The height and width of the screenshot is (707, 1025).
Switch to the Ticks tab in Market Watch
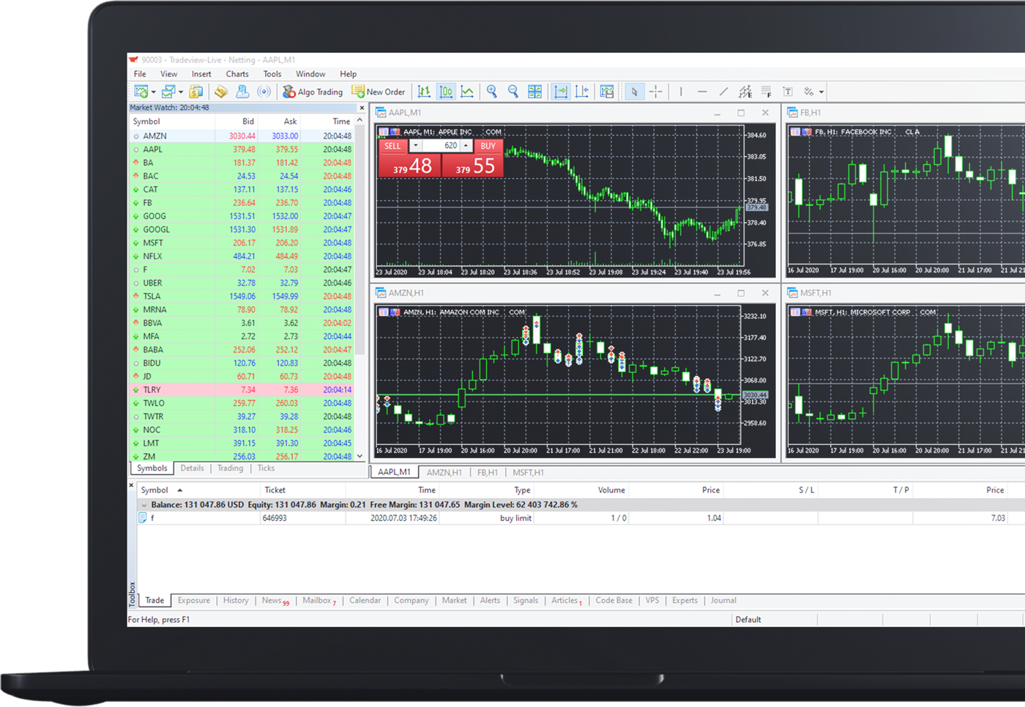[265, 468]
